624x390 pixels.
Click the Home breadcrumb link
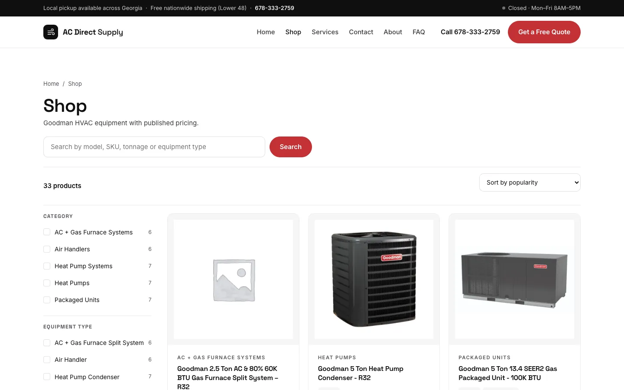pos(51,84)
